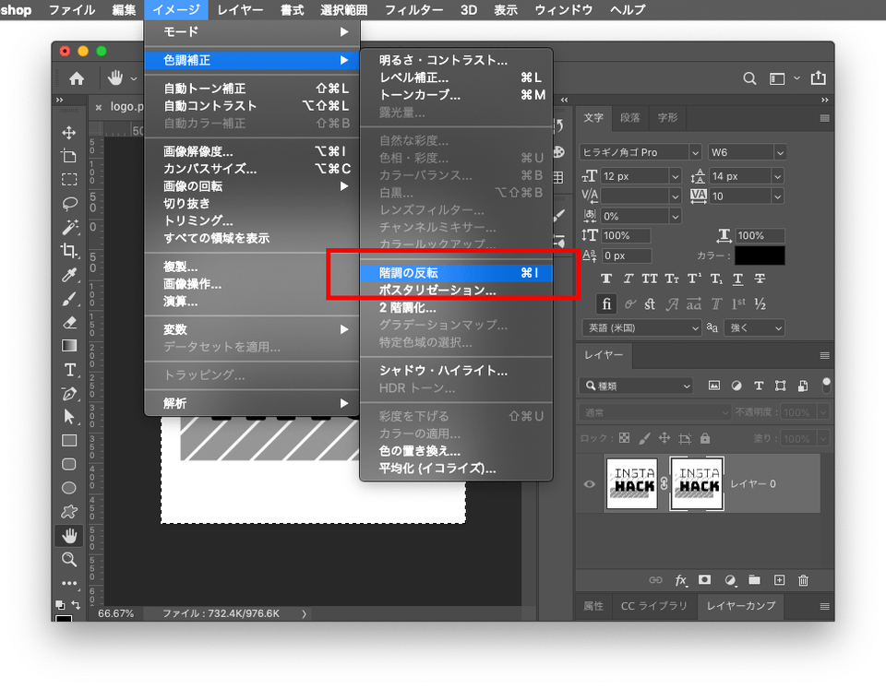Create new adjustment layer icon
This screenshot has width=886, height=689.
coord(730,580)
